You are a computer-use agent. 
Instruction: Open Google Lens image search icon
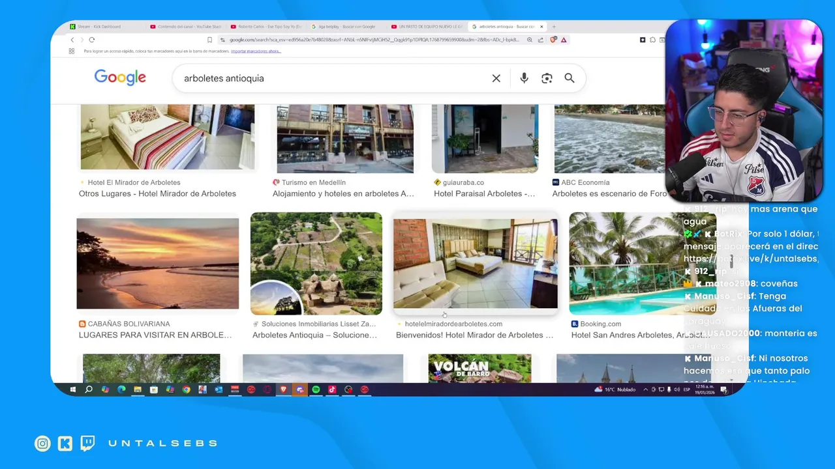(x=547, y=78)
